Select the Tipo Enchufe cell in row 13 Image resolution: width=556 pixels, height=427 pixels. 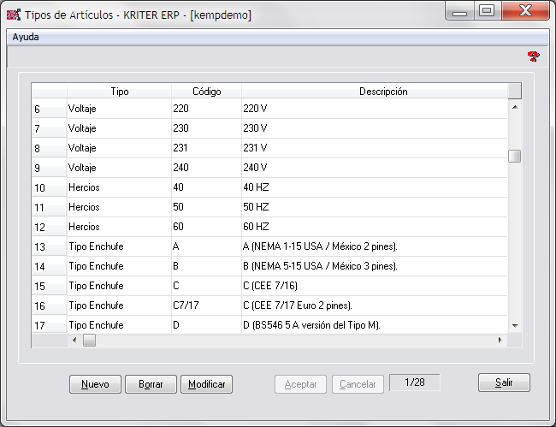pyautogui.click(x=119, y=246)
